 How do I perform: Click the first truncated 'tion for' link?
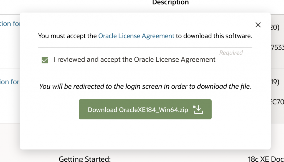click(10, 24)
